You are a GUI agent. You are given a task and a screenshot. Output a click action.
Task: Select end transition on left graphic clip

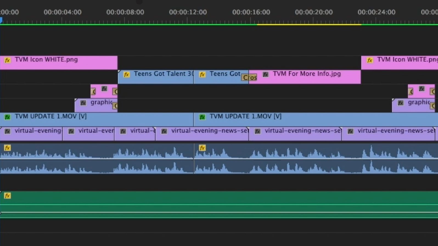(115, 106)
